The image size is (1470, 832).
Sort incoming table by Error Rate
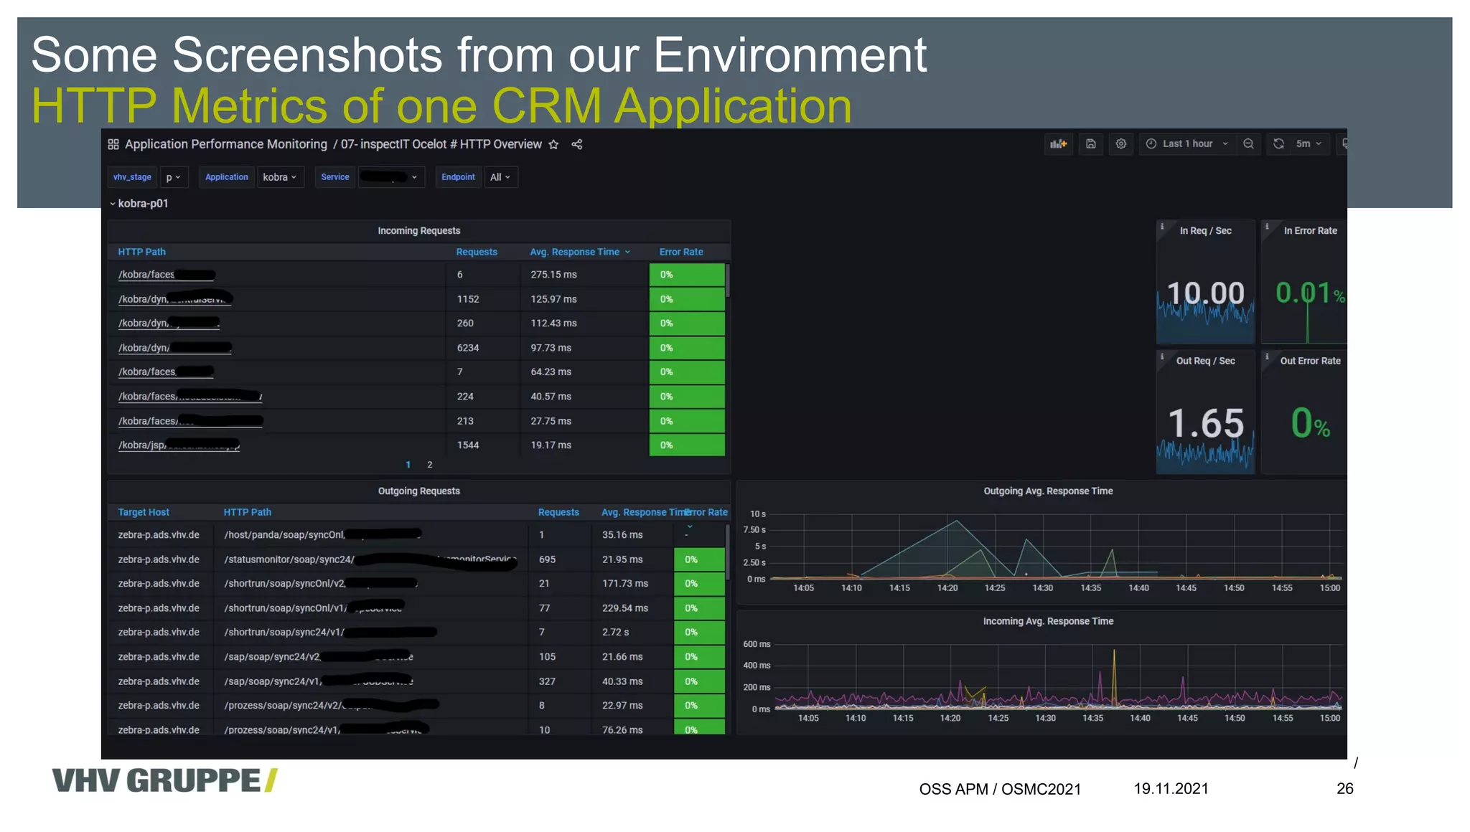pyautogui.click(x=681, y=252)
